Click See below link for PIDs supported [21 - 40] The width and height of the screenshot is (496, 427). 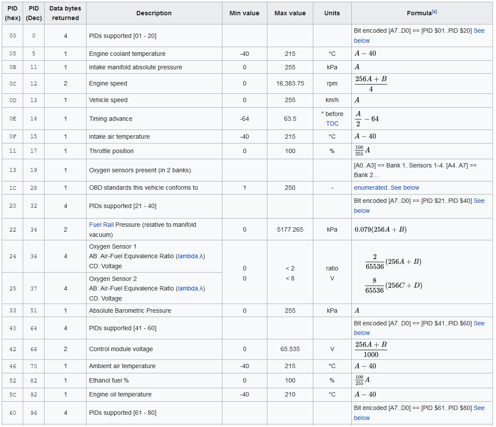(x=479, y=201)
